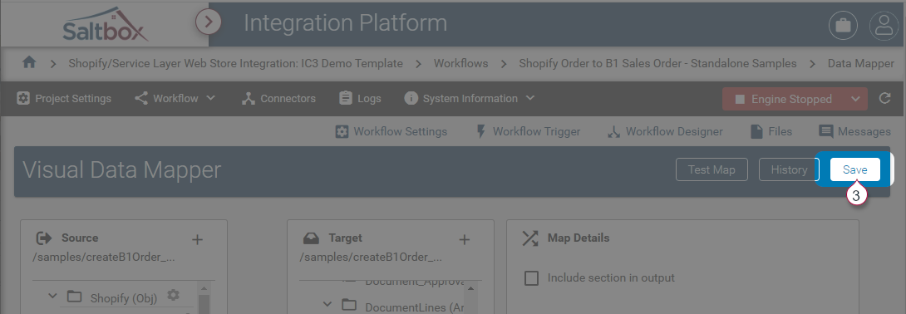Screen dimensions: 906x314
Task: Open the Workflow dropdown menu
Action: (175, 99)
